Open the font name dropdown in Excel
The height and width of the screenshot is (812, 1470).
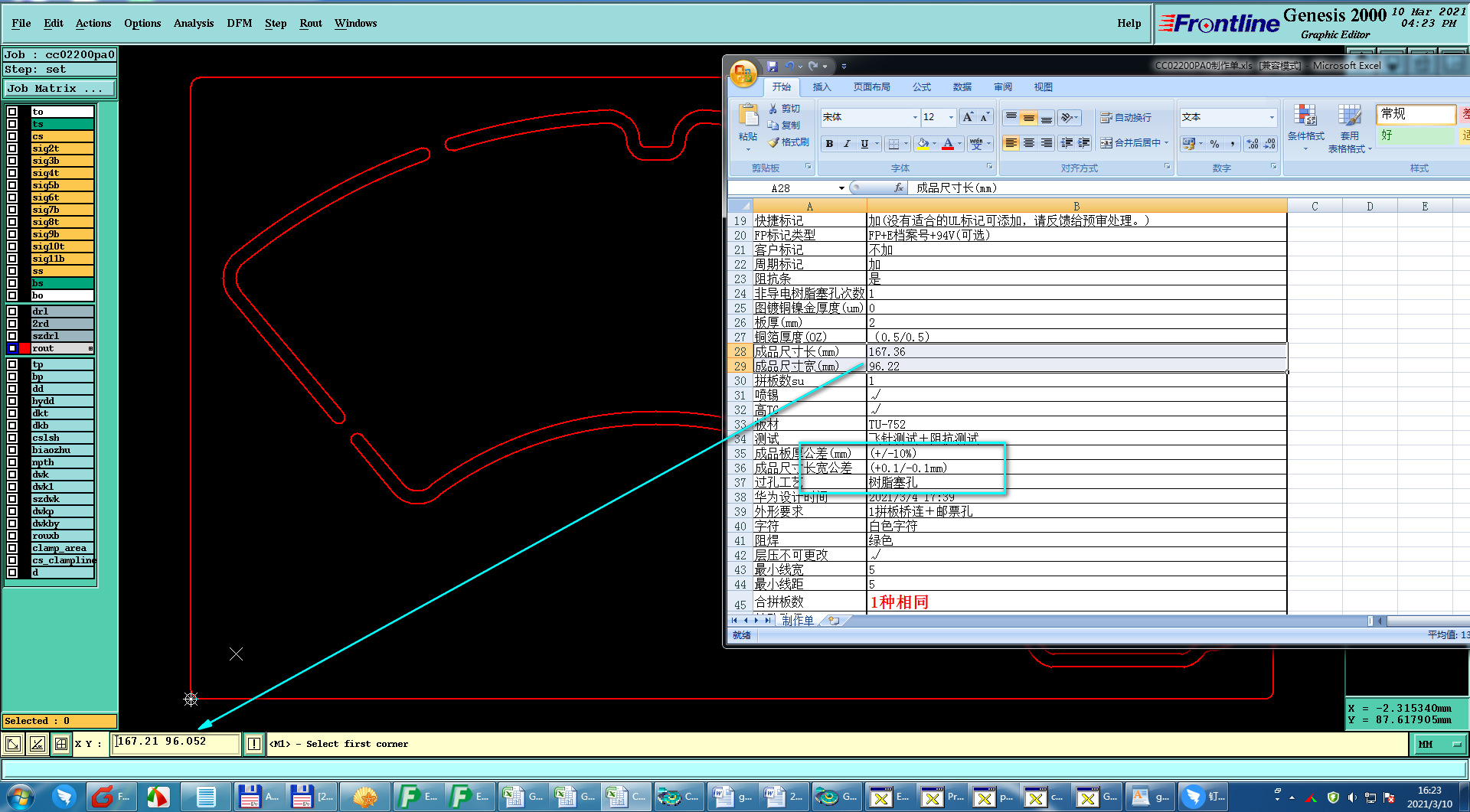click(915, 117)
